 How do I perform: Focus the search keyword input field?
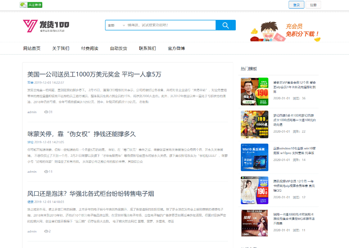click(x=171, y=25)
